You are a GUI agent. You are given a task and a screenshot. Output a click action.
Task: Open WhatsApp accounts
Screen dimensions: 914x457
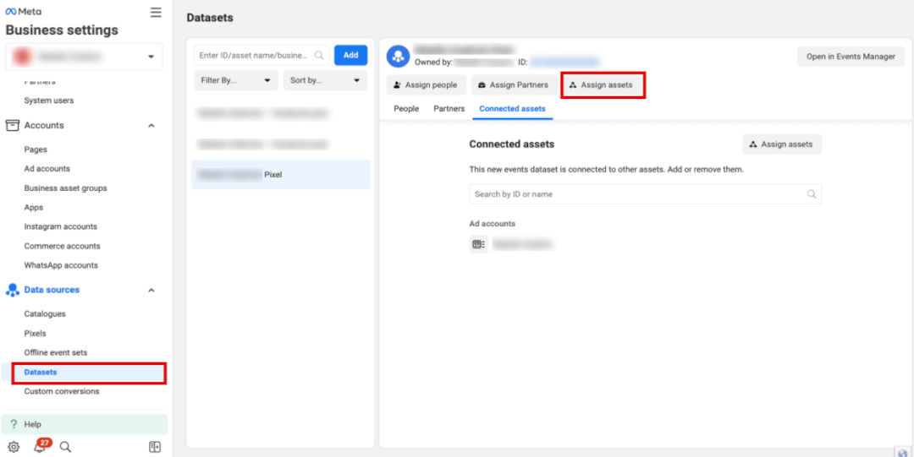(x=61, y=265)
